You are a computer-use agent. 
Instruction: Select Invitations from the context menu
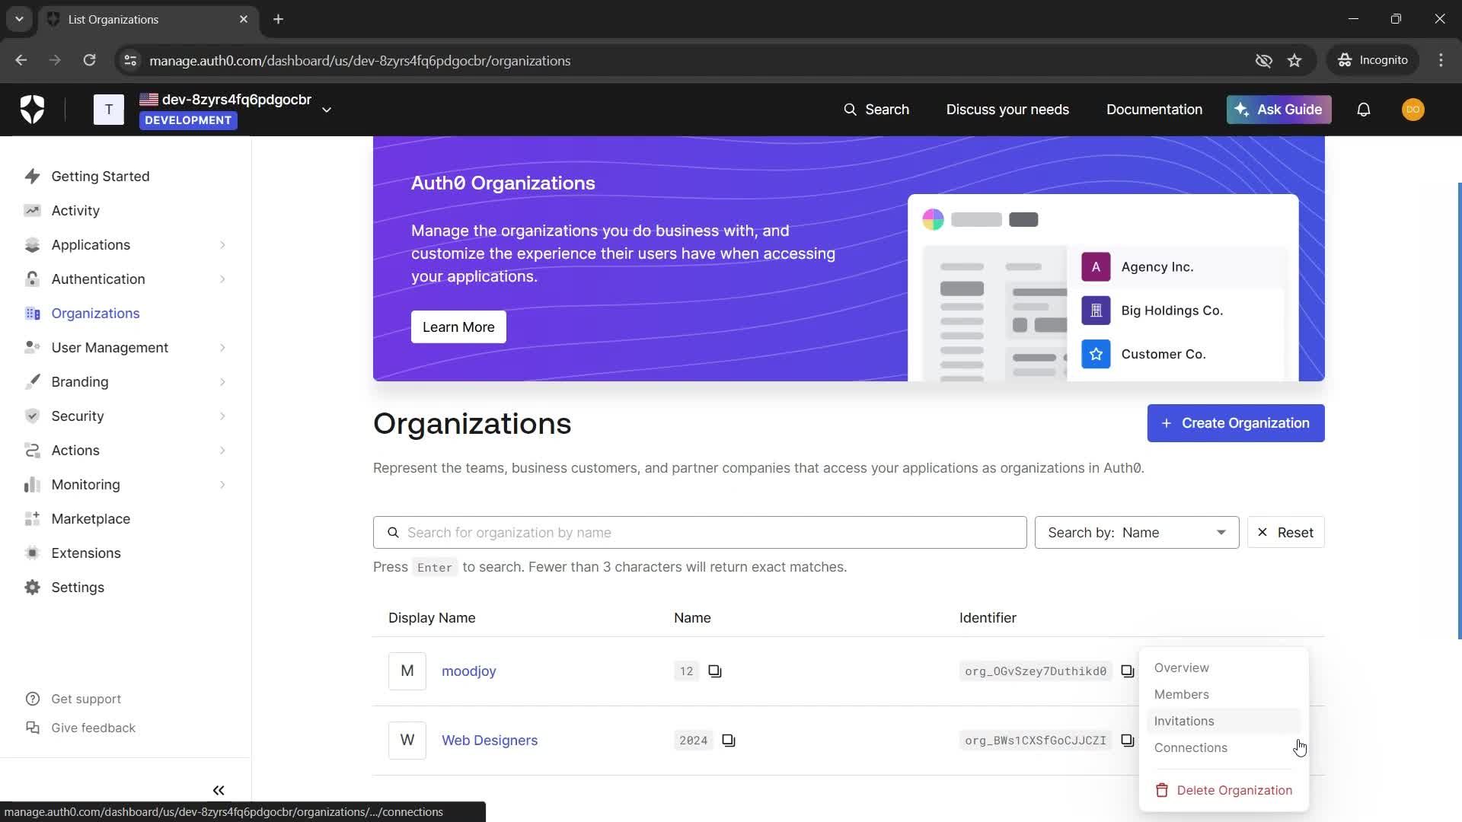(1224, 722)
